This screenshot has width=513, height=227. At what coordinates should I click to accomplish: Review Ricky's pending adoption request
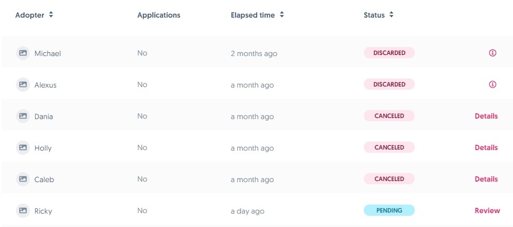(487, 210)
